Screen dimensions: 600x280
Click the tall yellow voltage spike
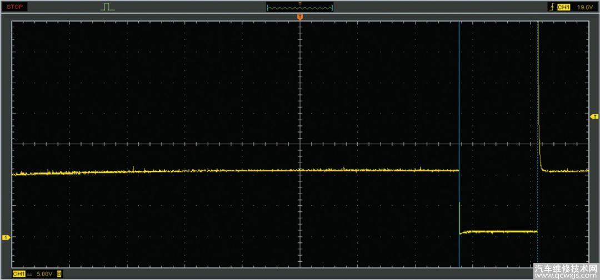tap(538, 83)
